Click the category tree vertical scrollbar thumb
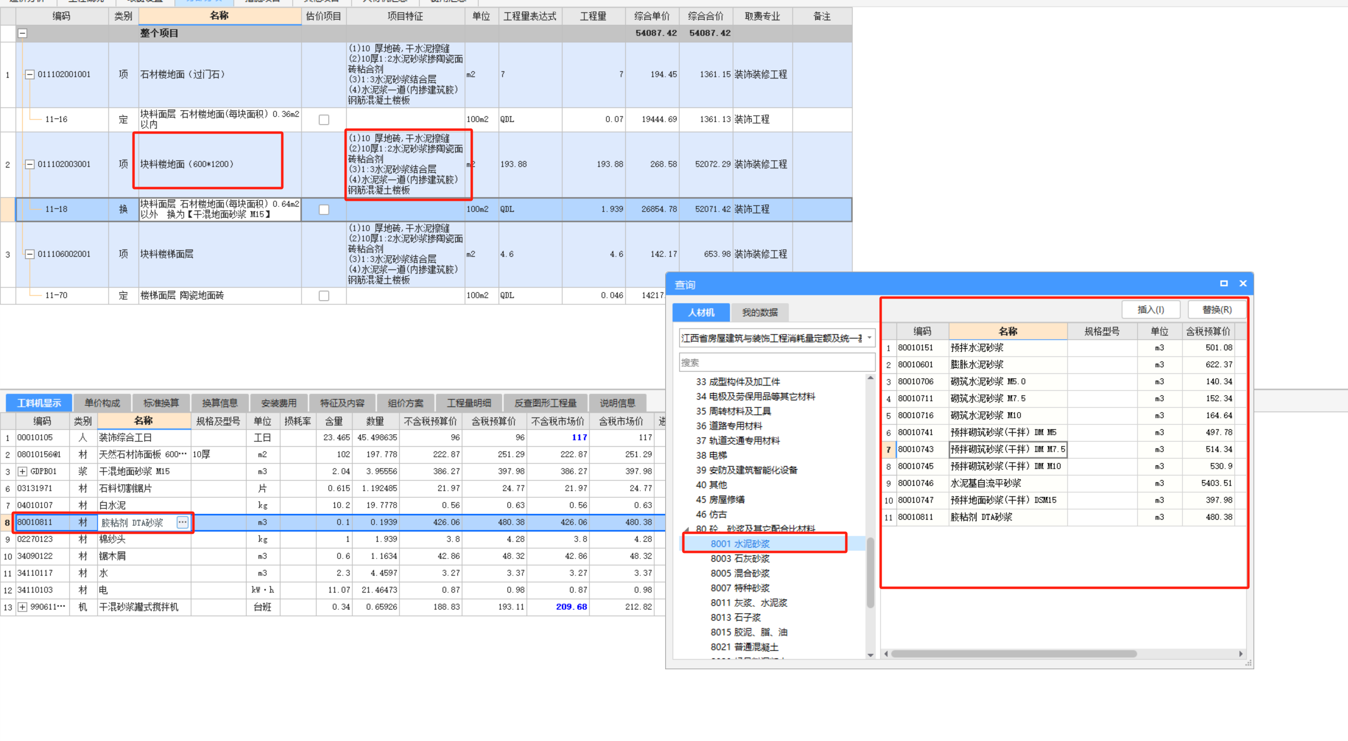 pyautogui.click(x=870, y=573)
